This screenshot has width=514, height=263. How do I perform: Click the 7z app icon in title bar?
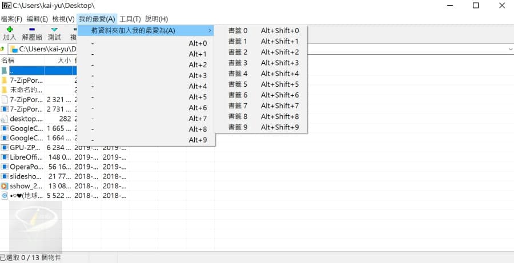tap(6, 6)
